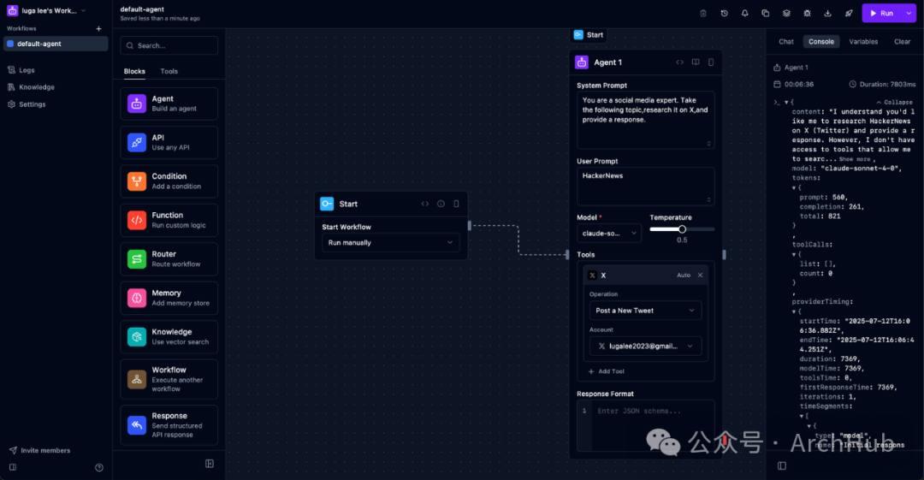Collapse the console output entry
The width and height of the screenshot is (924, 480).
point(895,102)
